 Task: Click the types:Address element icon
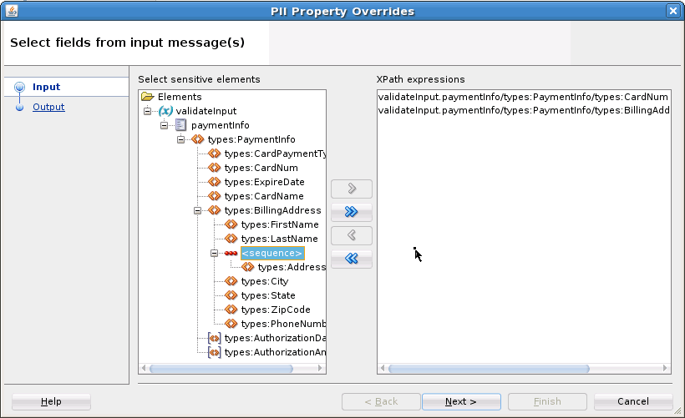point(247,267)
